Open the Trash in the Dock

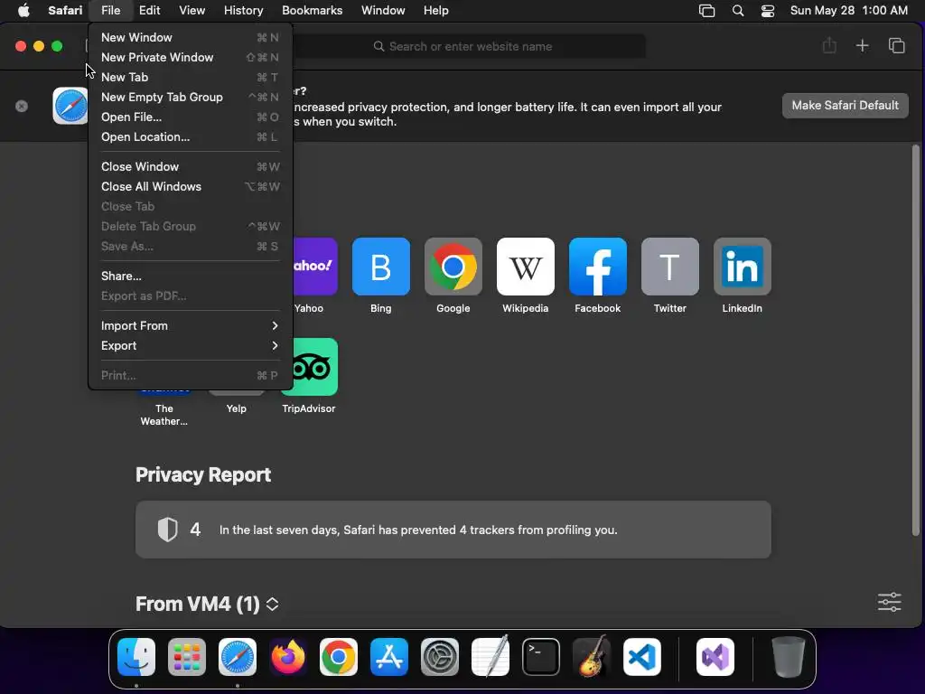tap(788, 657)
